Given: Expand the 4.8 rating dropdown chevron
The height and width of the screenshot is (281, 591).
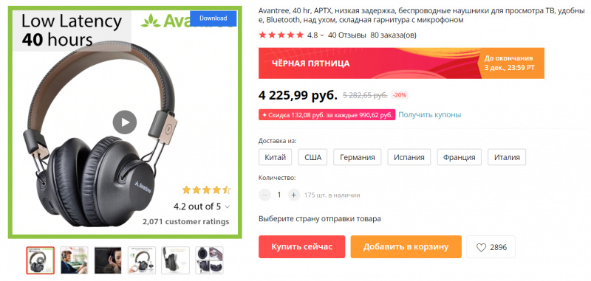Looking at the screenshot, I should pos(322,35).
